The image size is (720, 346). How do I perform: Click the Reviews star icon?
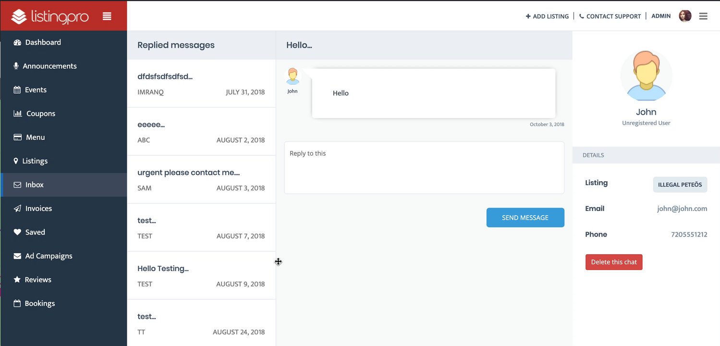click(x=17, y=280)
